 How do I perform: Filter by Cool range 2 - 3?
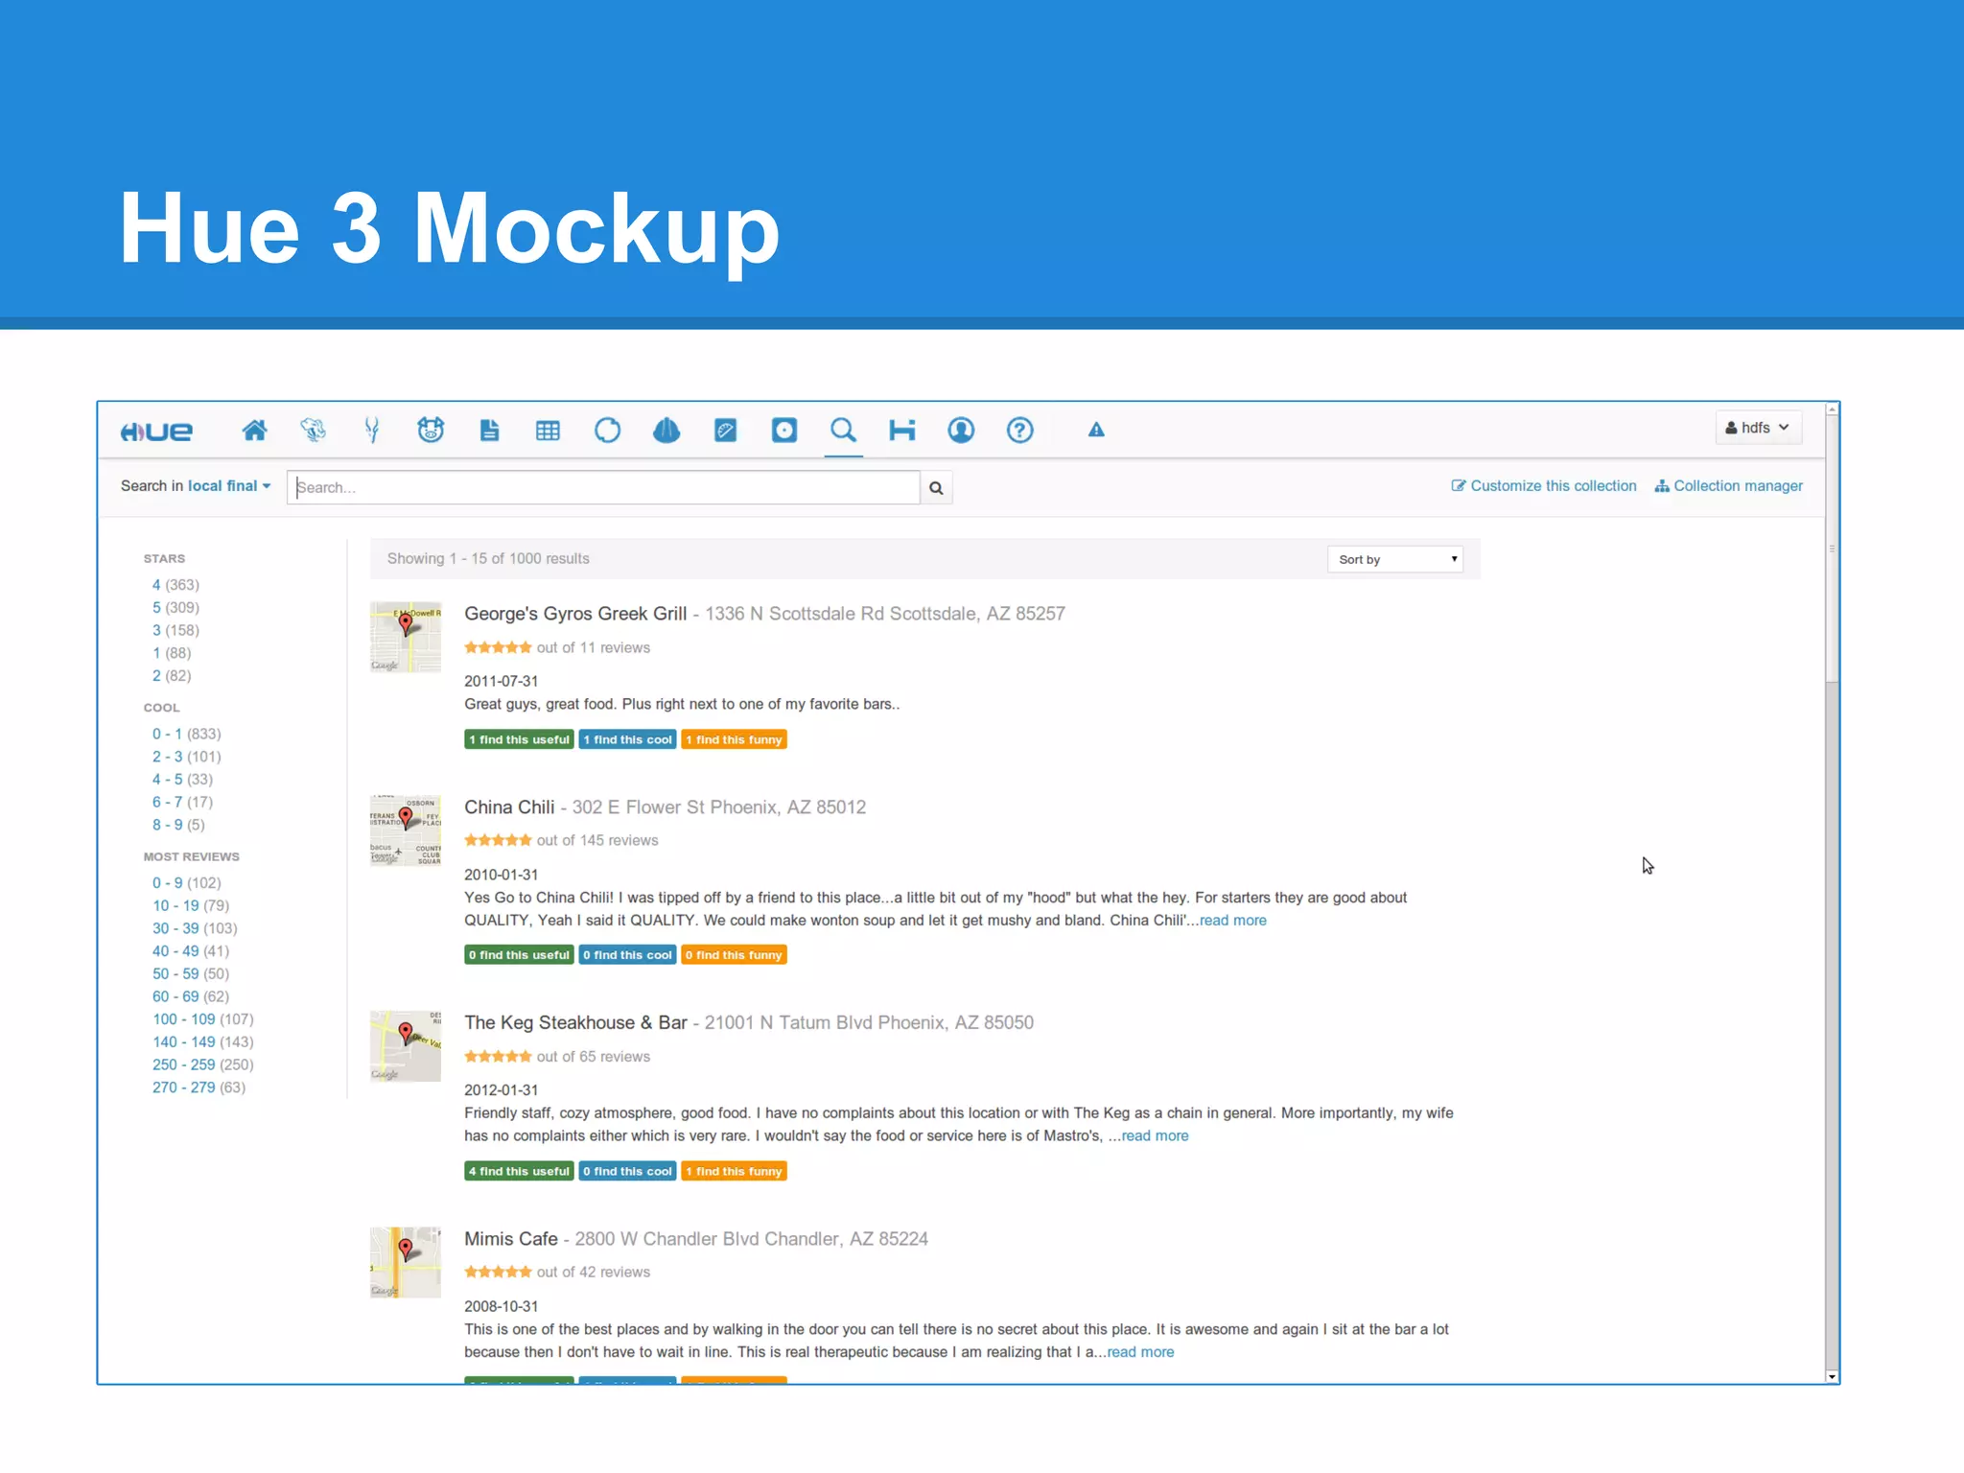167,757
